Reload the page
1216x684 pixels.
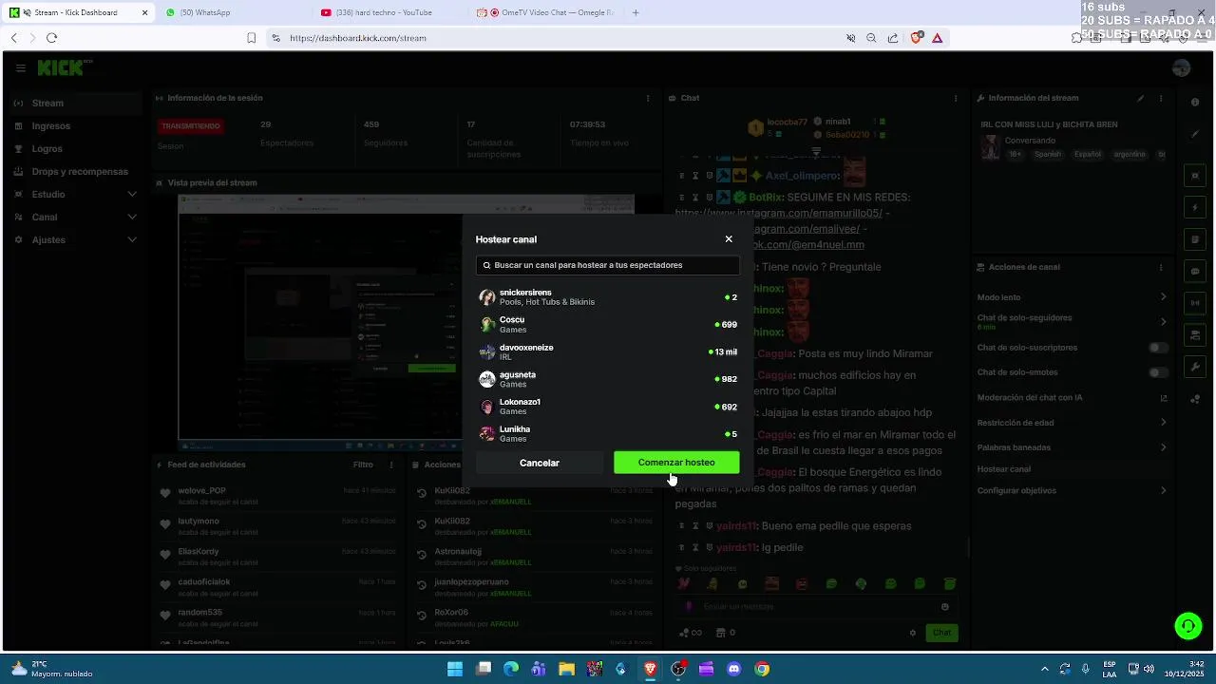51,38
